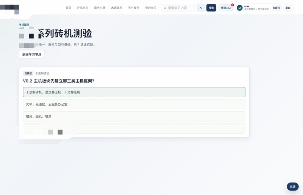Image resolution: width=303 pixels, height=195 pixels.
Task: Open the 干法制砖机 link
Action: pos(42,73)
